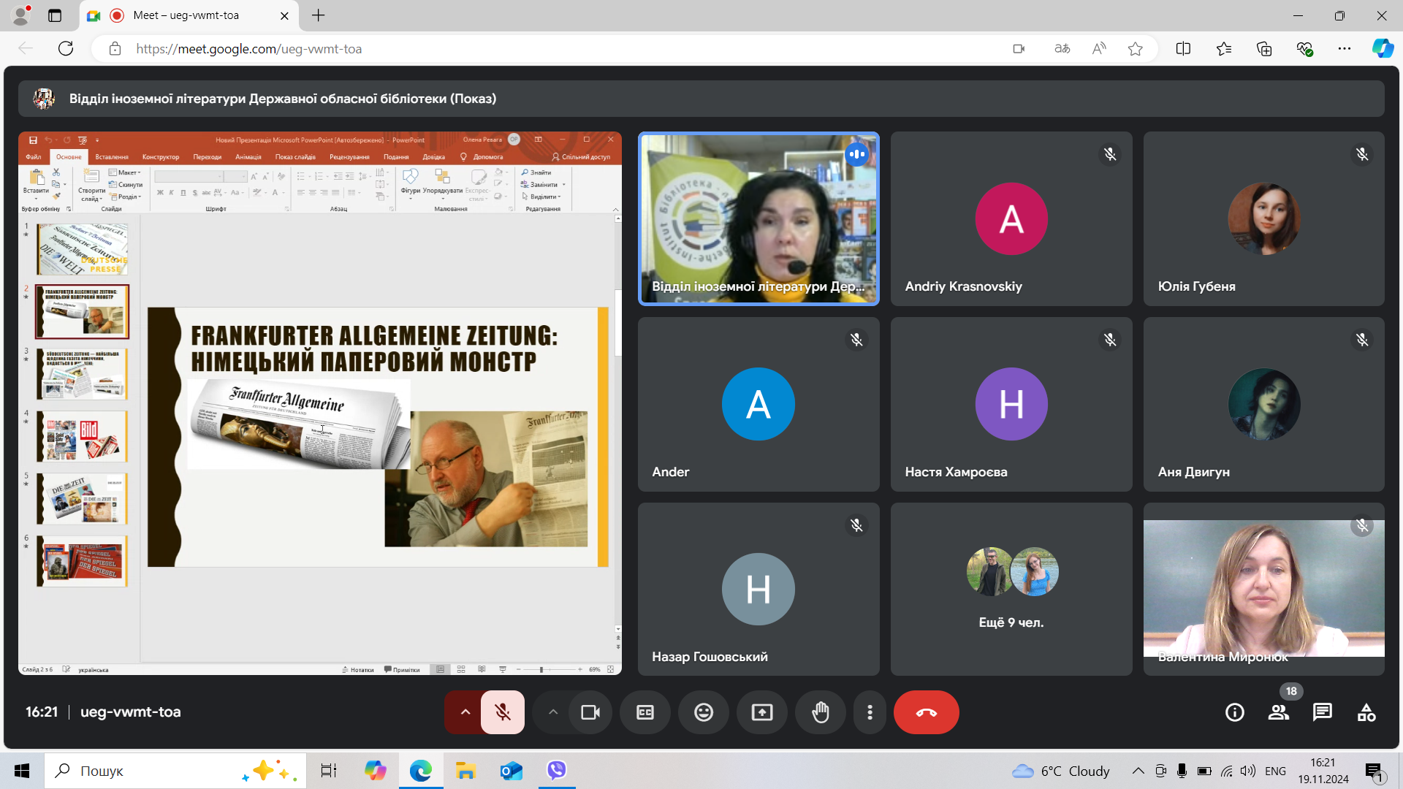The width and height of the screenshot is (1403, 789).
Task: Open the Edge tab actions menu icon
Action: pos(55,15)
